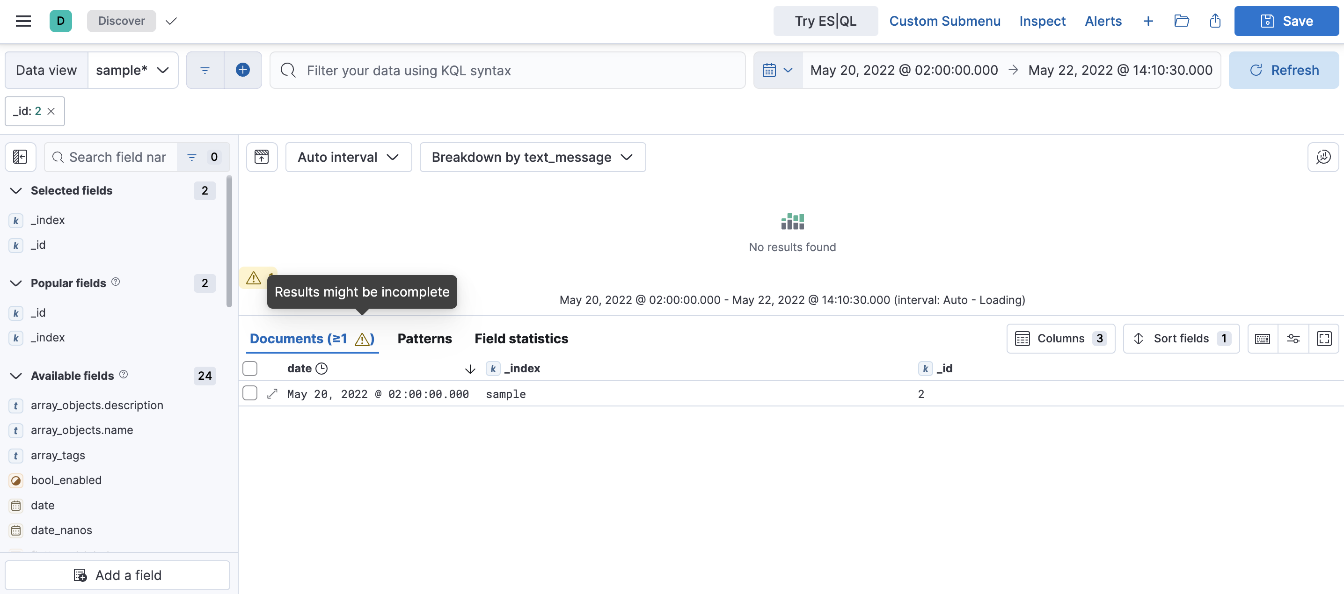Click the add filter icon (plus button)
This screenshot has height=594, width=1344.
(242, 70)
